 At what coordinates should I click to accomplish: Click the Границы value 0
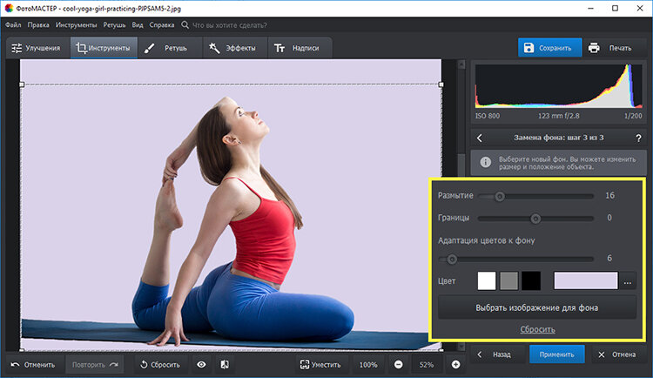(609, 218)
